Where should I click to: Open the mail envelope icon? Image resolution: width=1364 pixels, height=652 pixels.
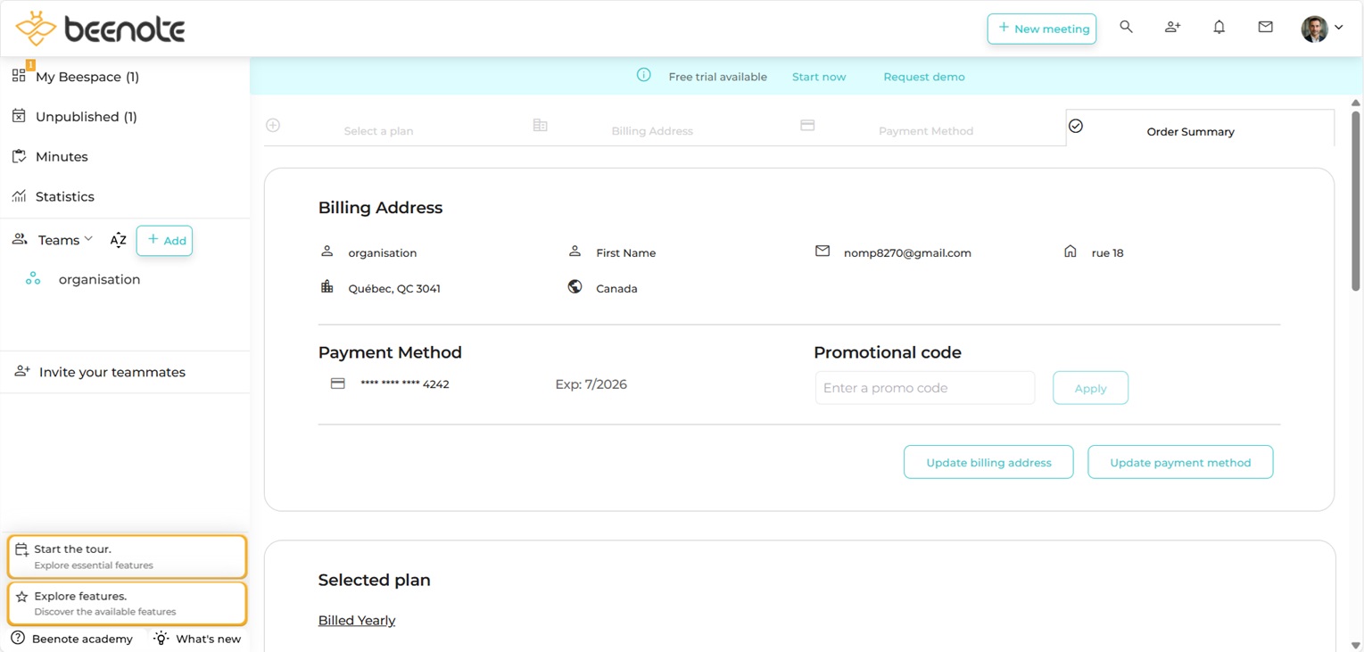1265,28
